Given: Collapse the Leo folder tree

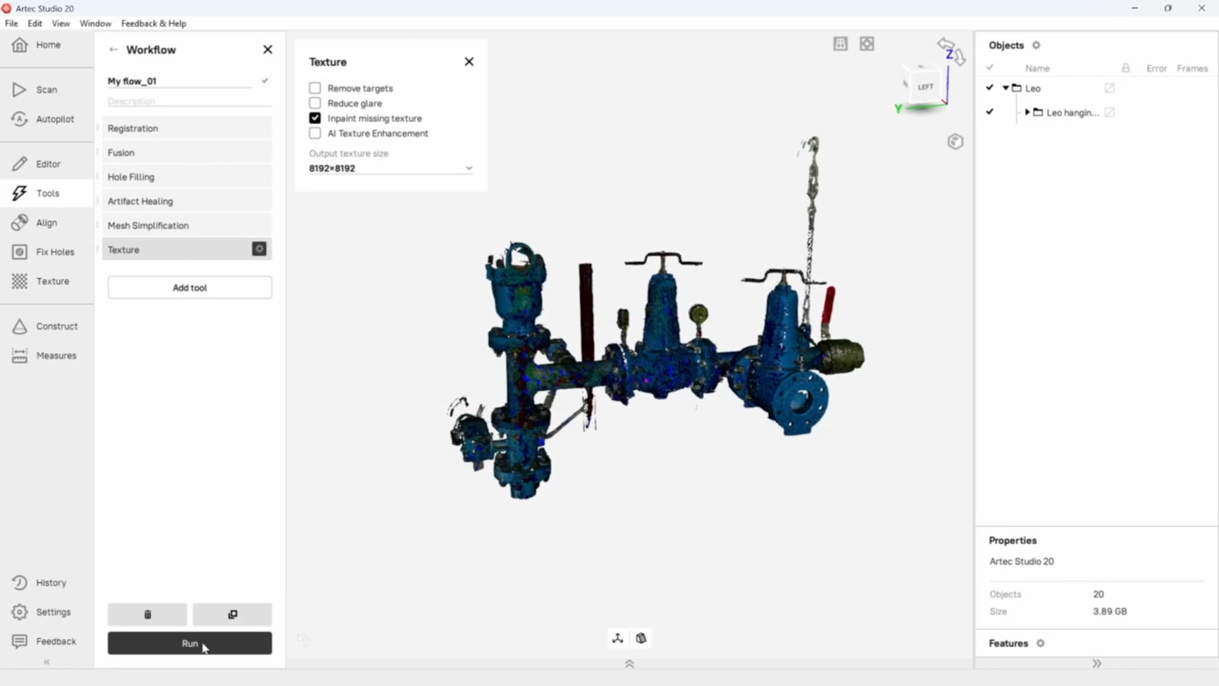Looking at the screenshot, I should point(1006,88).
